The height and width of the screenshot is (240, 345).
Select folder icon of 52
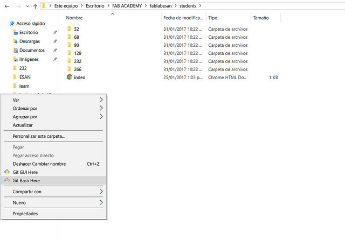tap(70, 29)
